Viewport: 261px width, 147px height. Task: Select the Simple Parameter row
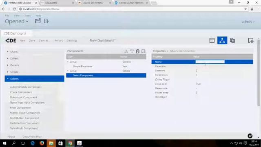tap(106, 66)
